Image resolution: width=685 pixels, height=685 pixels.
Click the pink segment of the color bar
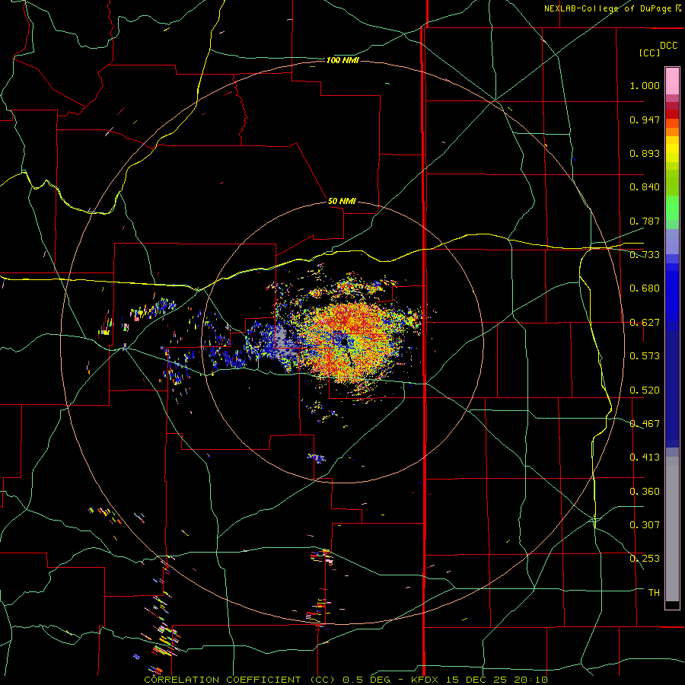pos(672,81)
